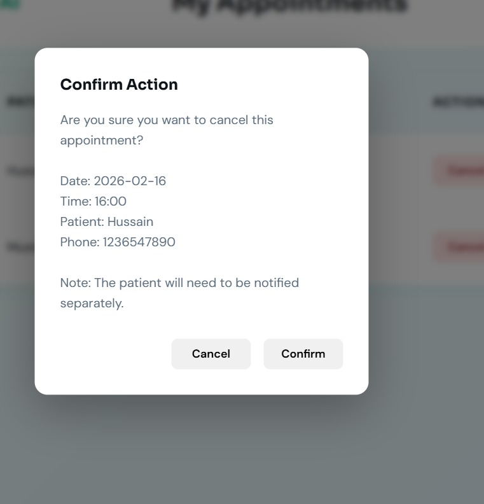Click the "Confirm Action" dialog title
Image resolution: width=484 pixels, height=504 pixels.
click(x=119, y=85)
